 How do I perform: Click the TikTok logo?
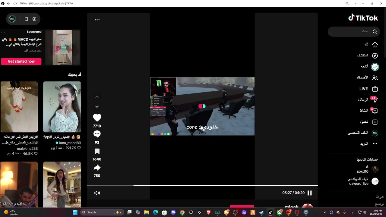[x=363, y=18]
